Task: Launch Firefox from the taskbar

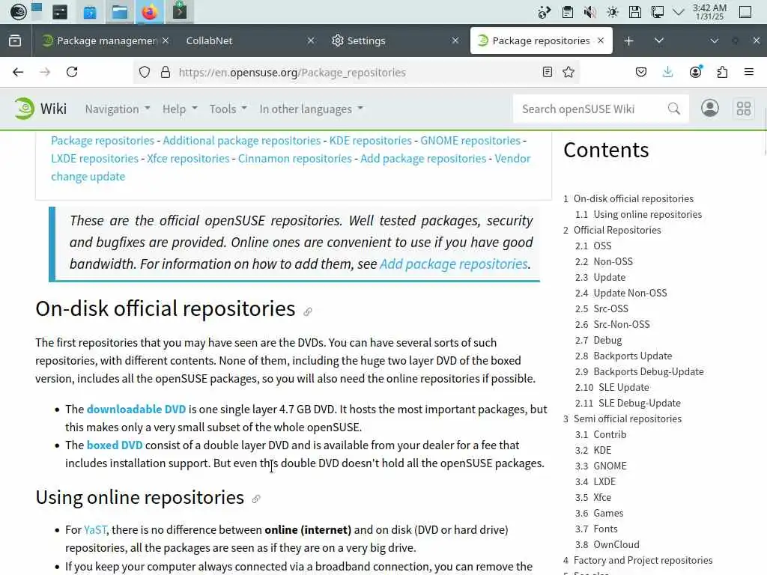Action: pos(150,12)
